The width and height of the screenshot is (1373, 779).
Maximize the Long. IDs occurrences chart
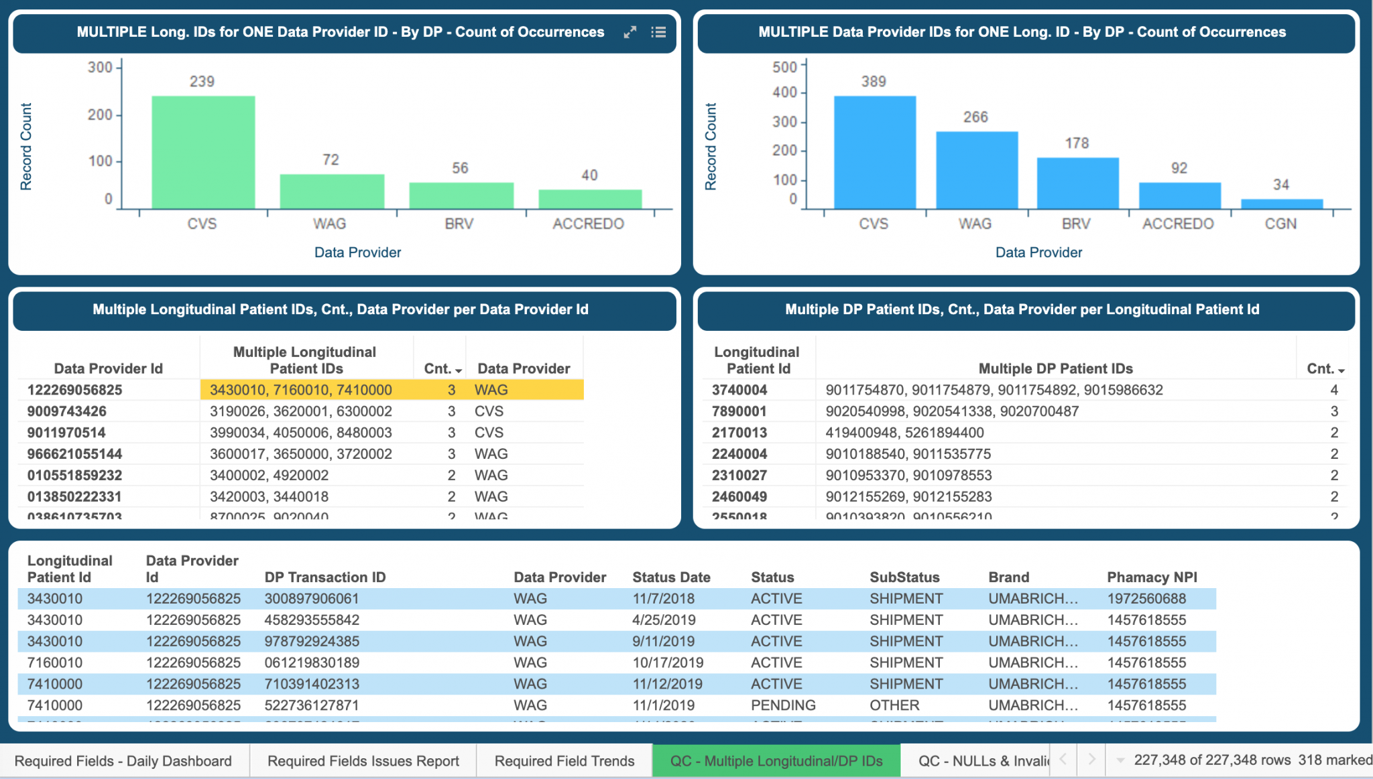tap(630, 31)
